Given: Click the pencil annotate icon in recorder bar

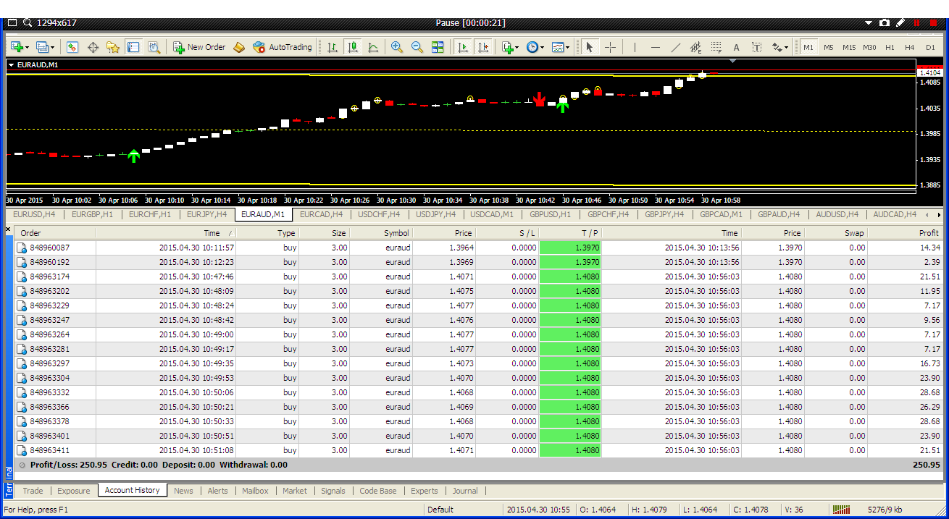Looking at the screenshot, I should tap(900, 23).
